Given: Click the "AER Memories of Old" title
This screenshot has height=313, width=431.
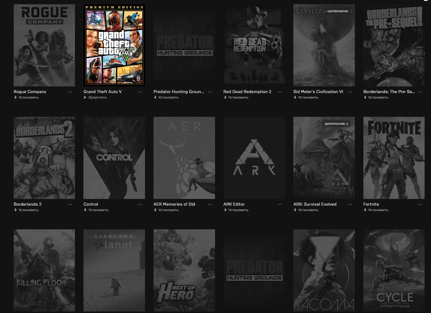Looking at the screenshot, I should (x=174, y=204).
